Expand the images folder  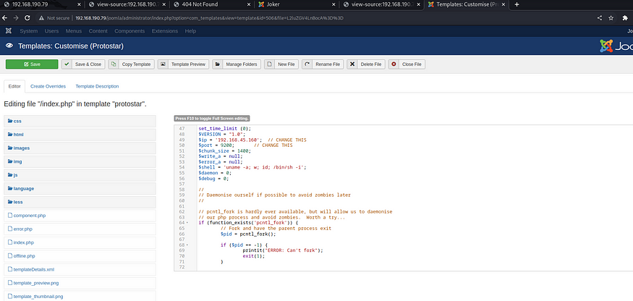(80, 148)
